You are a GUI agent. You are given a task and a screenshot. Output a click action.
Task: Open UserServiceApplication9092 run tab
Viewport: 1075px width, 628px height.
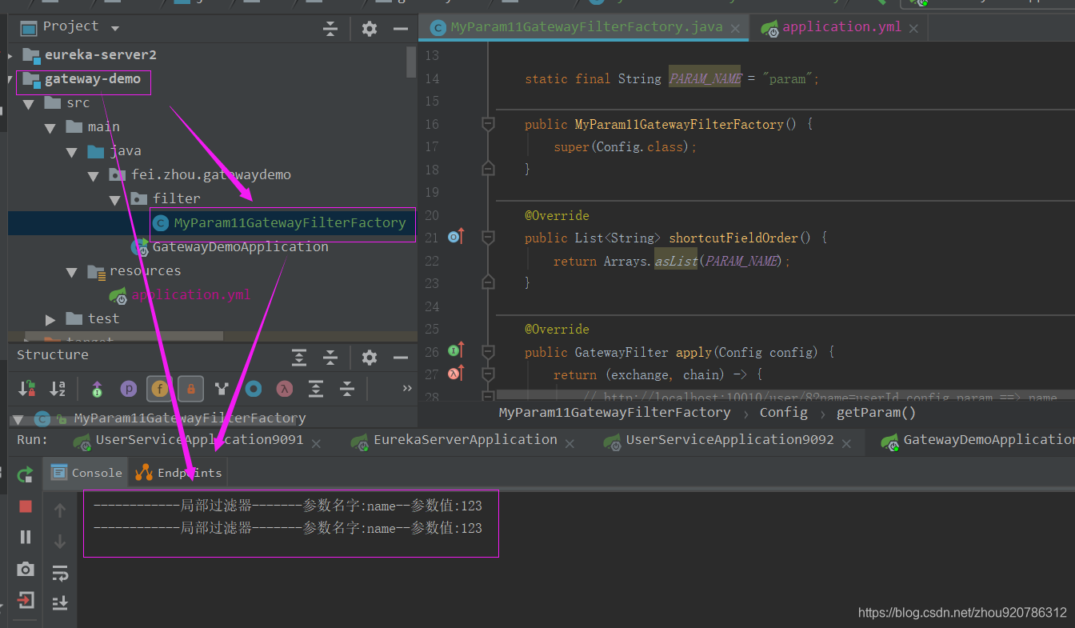pos(729,440)
